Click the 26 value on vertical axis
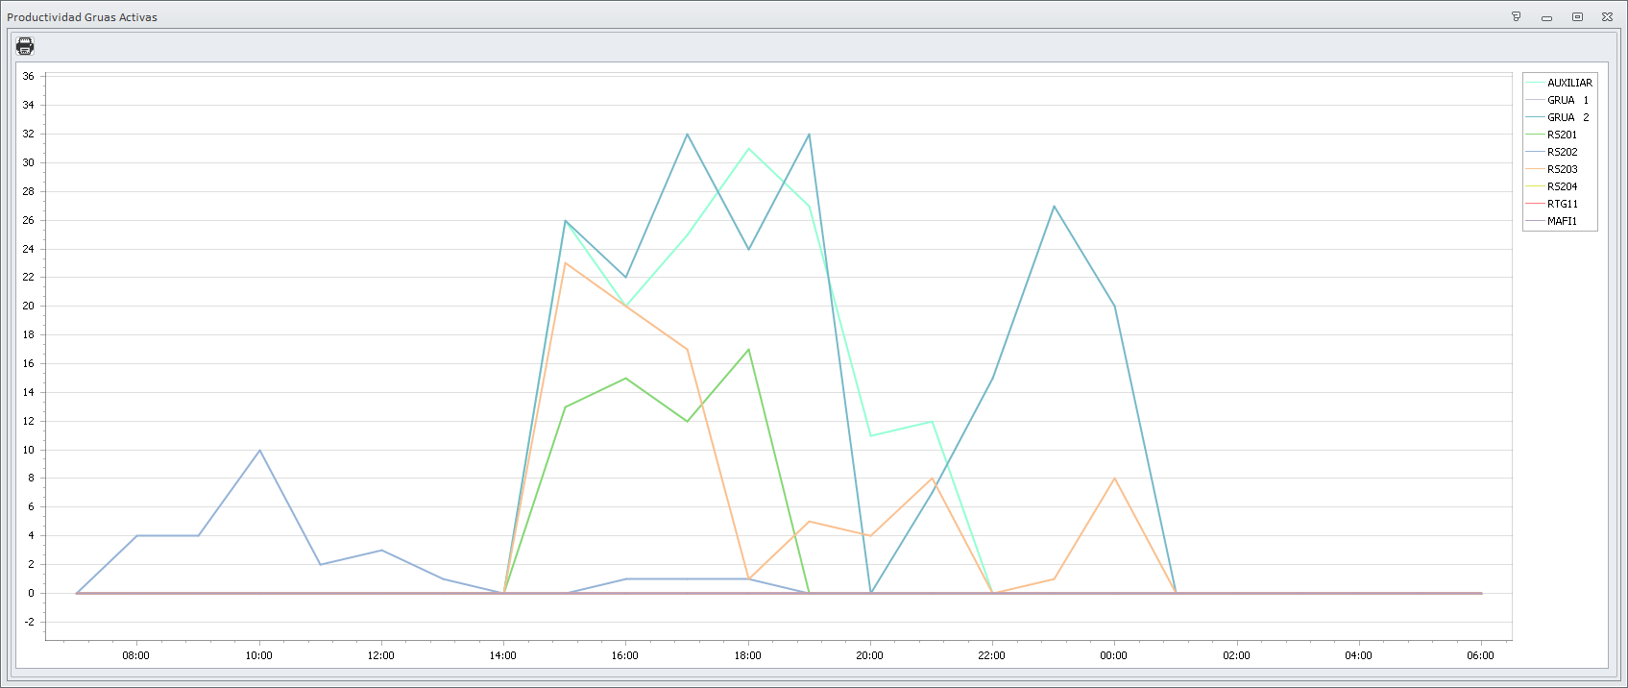This screenshot has width=1628, height=688. [x=28, y=220]
